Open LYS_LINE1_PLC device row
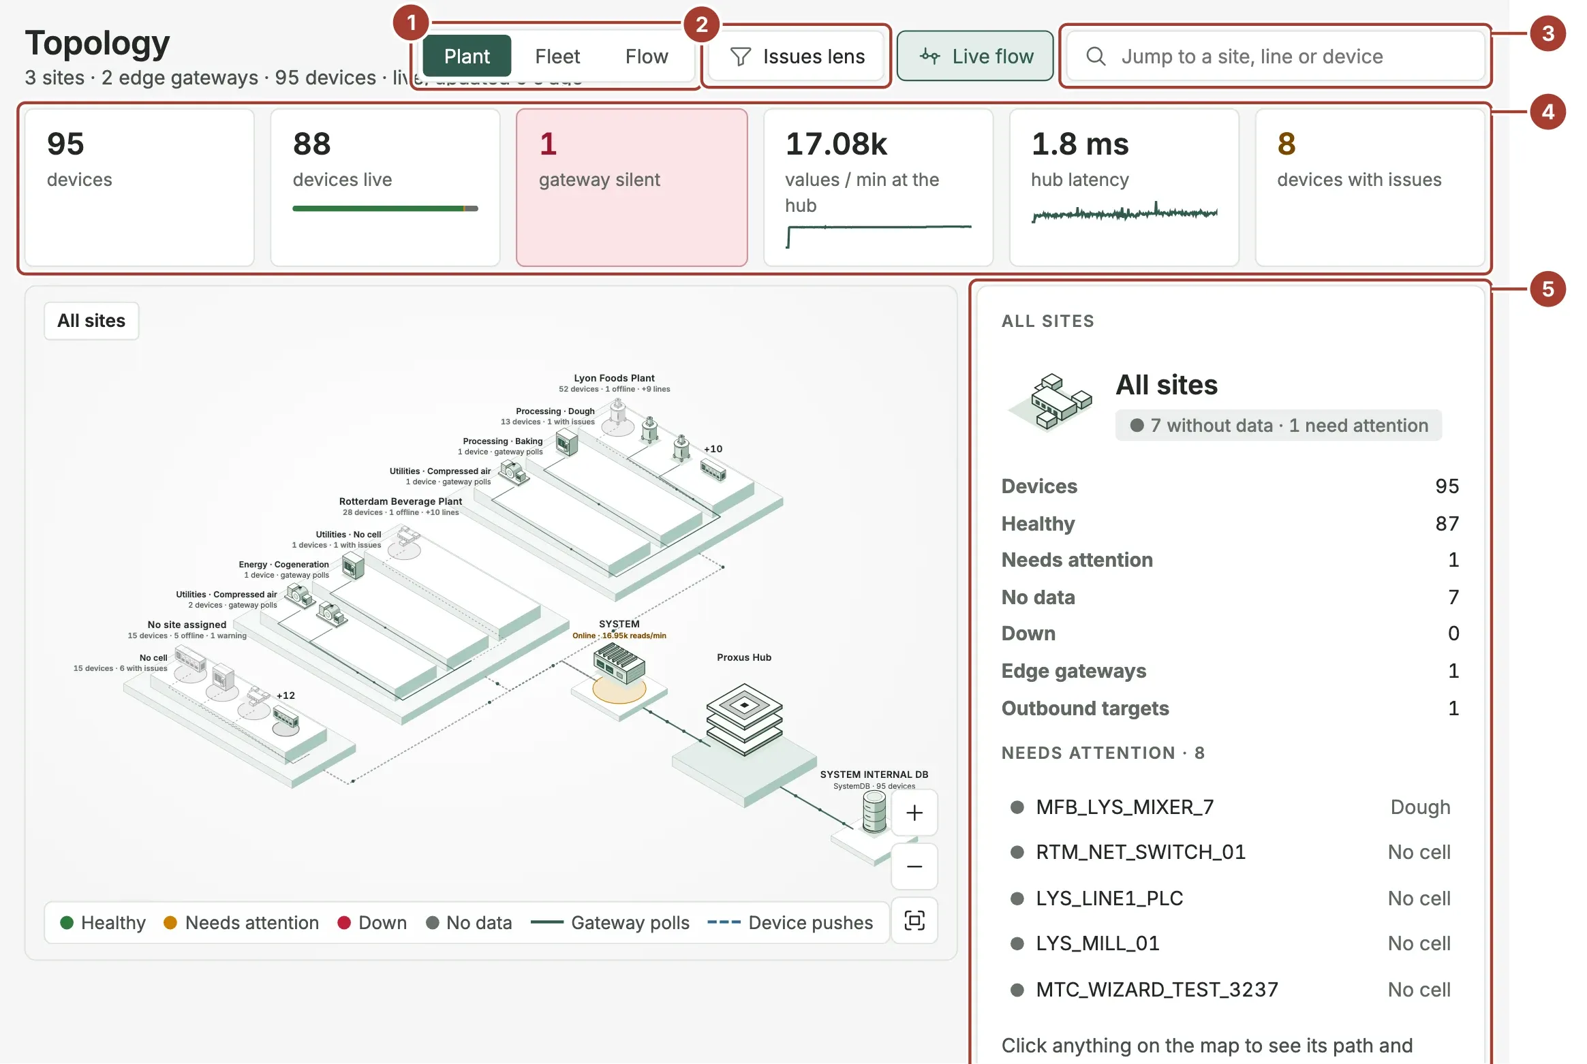This screenshot has height=1064, width=1587. (1231, 898)
